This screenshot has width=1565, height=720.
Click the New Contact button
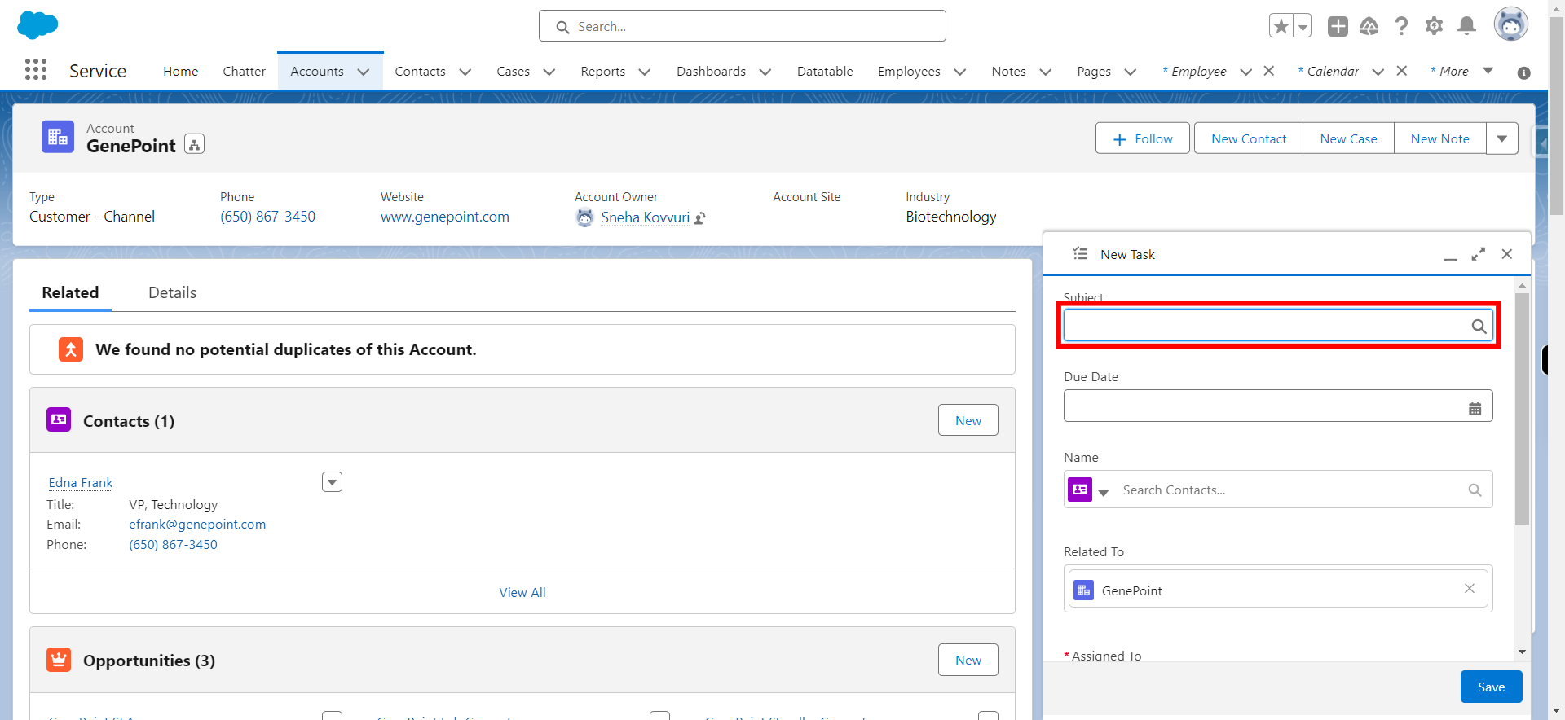[x=1249, y=138]
